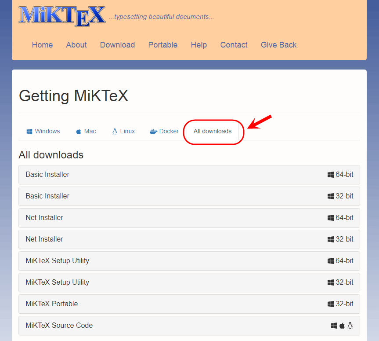Click the 'All downloads' section heading
The width and height of the screenshot is (379, 341).
51,155
